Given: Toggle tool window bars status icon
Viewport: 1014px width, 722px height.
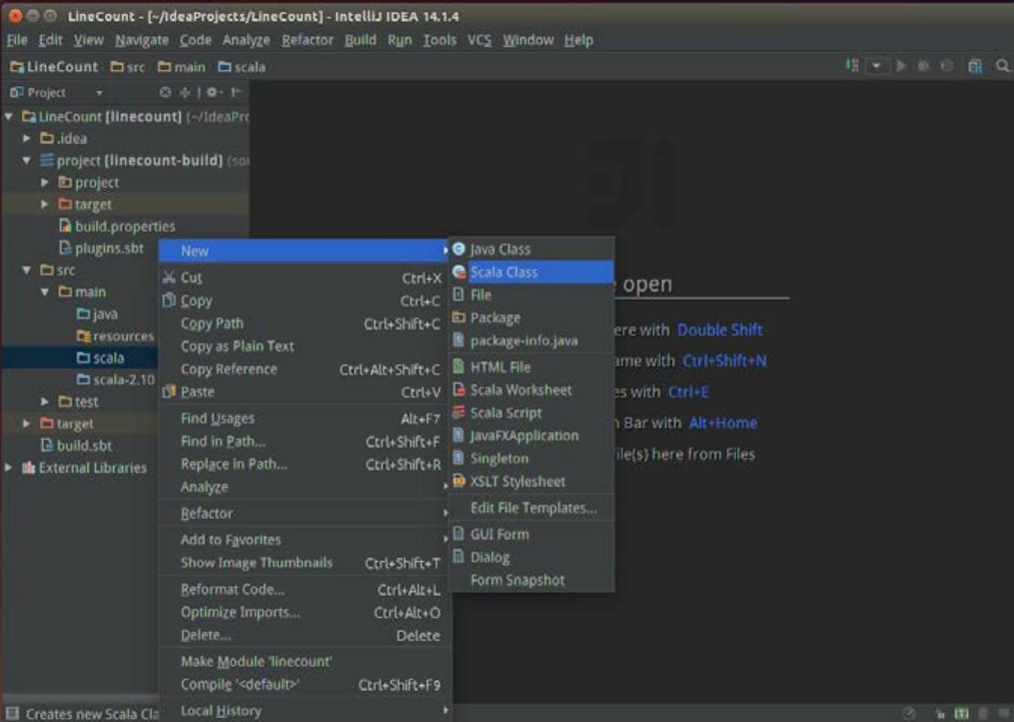Looking at the screenshot, I should 12,713.
